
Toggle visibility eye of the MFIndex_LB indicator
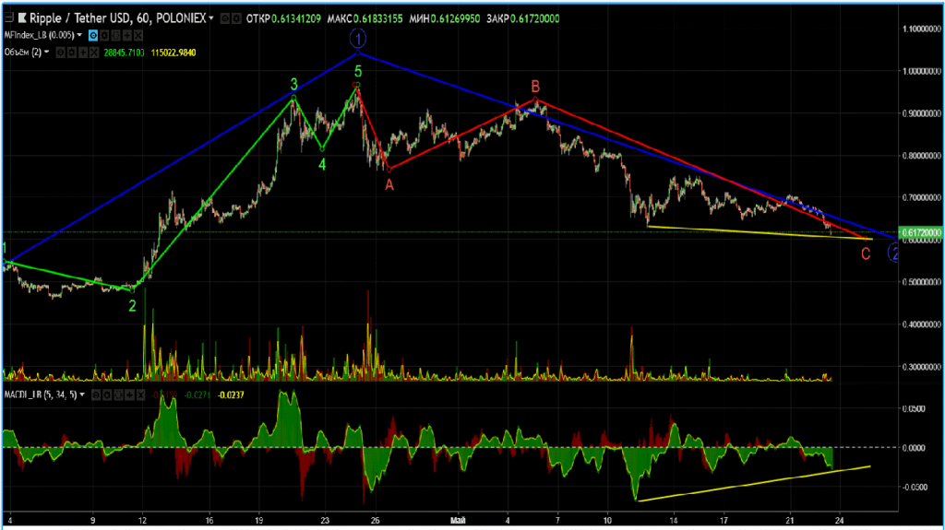coord(93,34)
